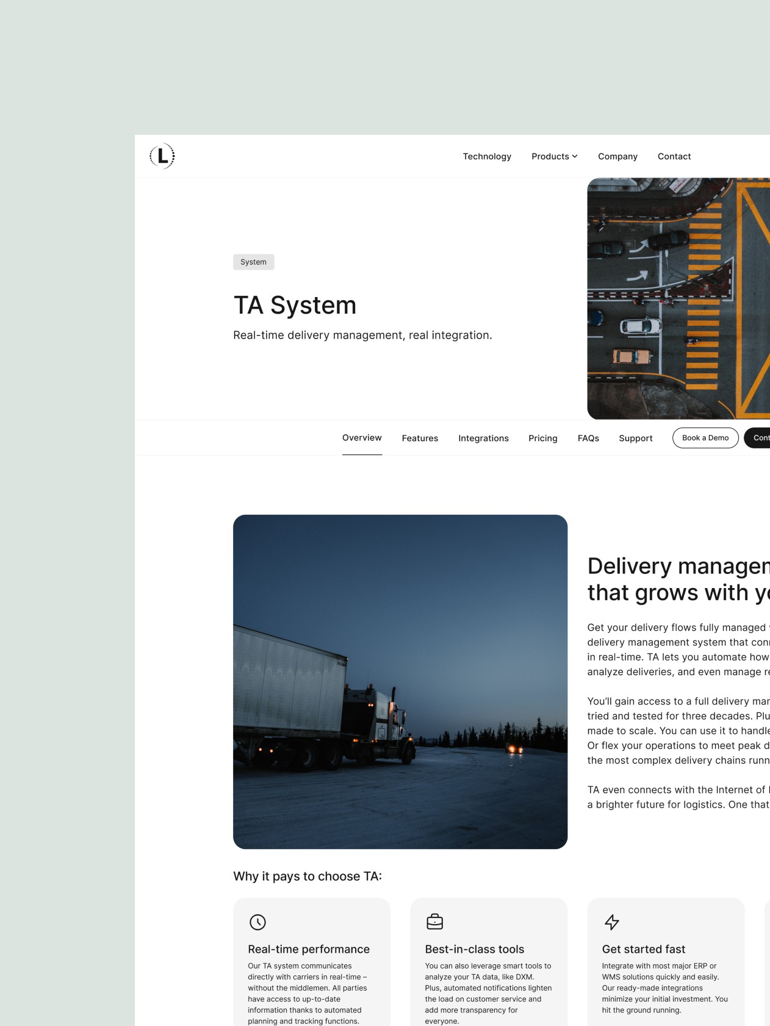Click the Best-in-class tools card title
Screen dimensions: 770x1026
(475, 949)
